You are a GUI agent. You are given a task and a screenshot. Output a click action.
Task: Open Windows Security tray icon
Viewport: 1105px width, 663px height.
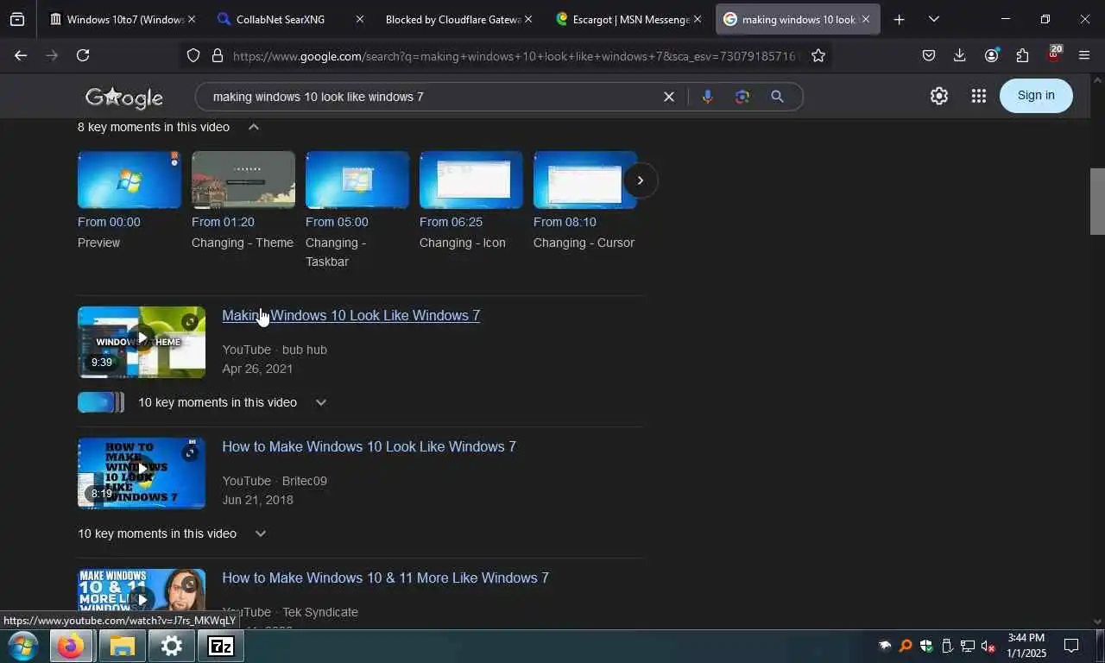(x=926, y=646)
